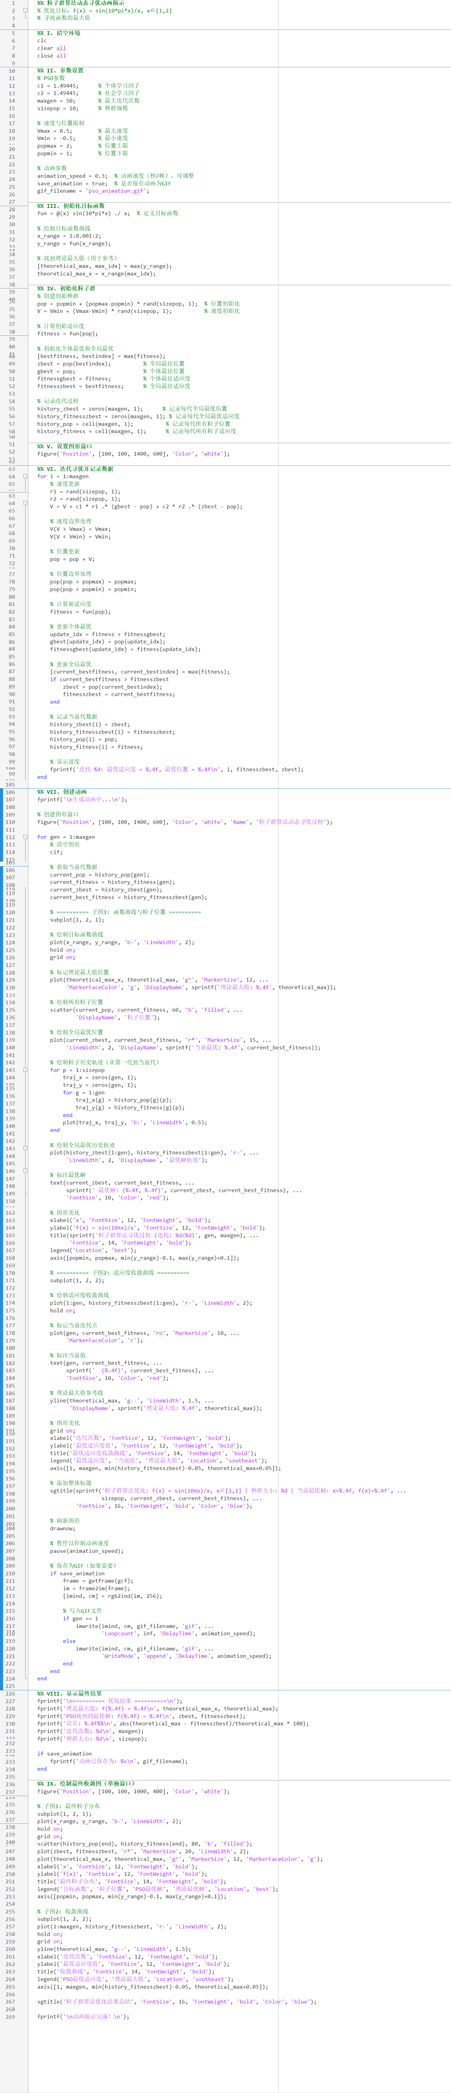The width and height of the screenshot is (451, 2093).
Task: Click the 'current_pop = history_pop{gen};' line
Action: point(100,875)
